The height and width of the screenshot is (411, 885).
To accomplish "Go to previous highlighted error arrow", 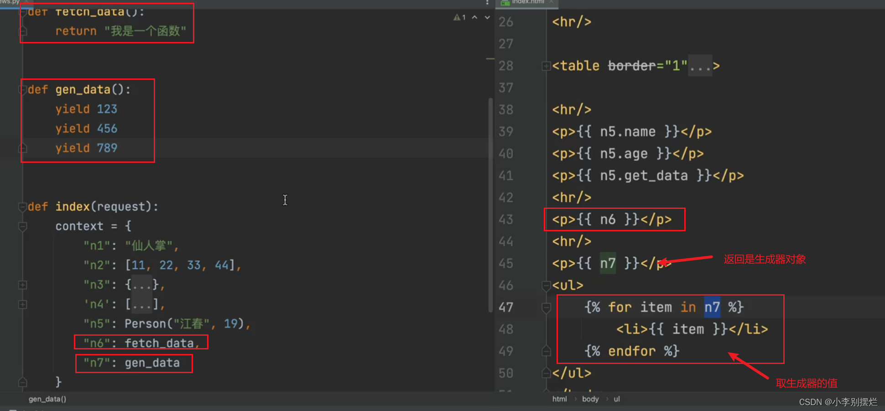I will [474, 17].
